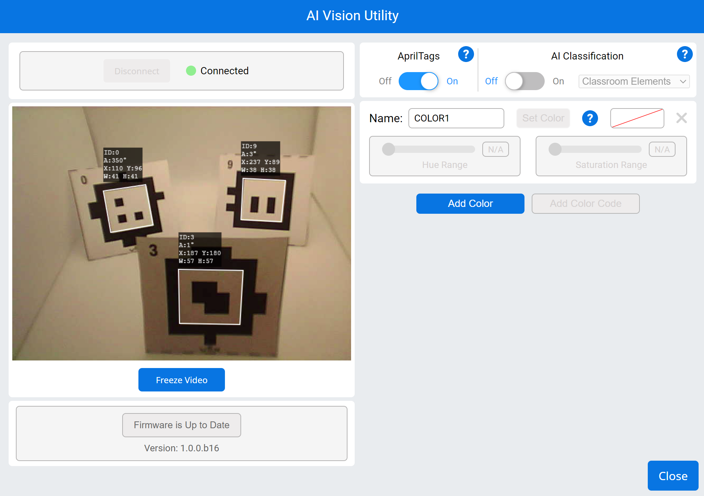The width and height of the screenshot is (704, 496).
Task: Open the Classroom Elements dropdown
Action: click(633, 81)
